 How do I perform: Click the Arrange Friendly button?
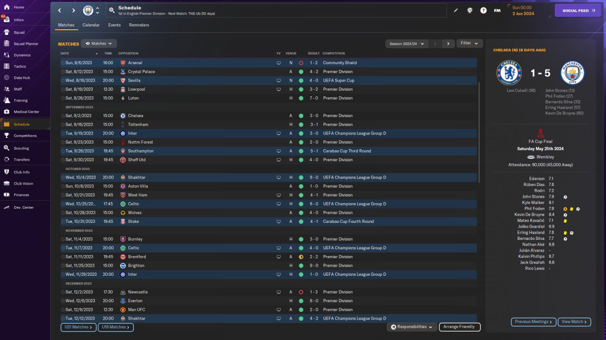pos(459,327)
